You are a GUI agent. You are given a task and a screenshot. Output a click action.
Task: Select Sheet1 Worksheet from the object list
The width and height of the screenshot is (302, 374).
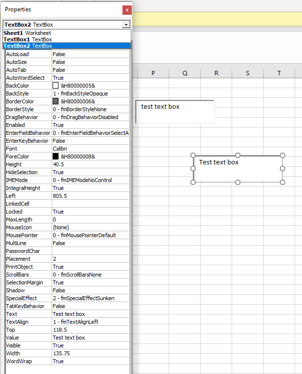point(67,33)
